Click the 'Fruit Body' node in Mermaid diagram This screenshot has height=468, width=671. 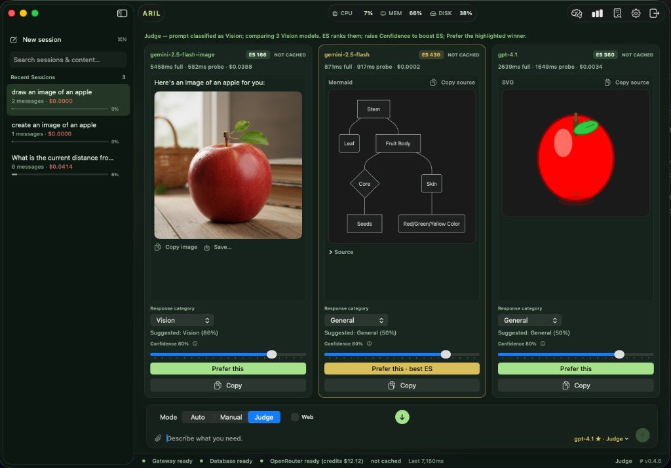398,143
